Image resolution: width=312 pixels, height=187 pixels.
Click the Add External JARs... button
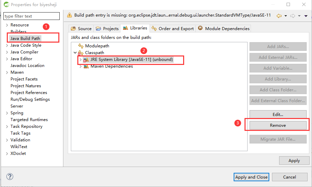pos(278,57)
